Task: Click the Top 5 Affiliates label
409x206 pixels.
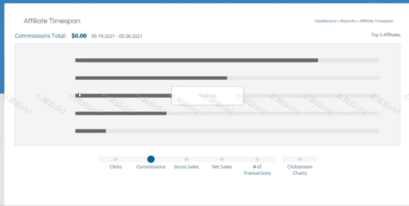Action: 386,35
